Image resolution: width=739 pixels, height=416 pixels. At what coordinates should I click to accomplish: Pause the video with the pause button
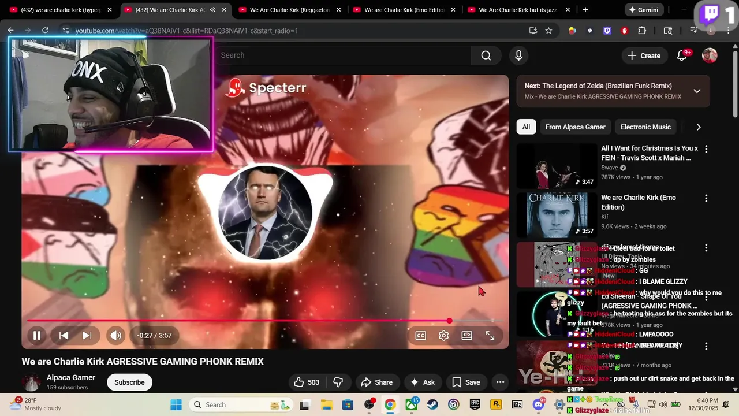pos(36,335)
